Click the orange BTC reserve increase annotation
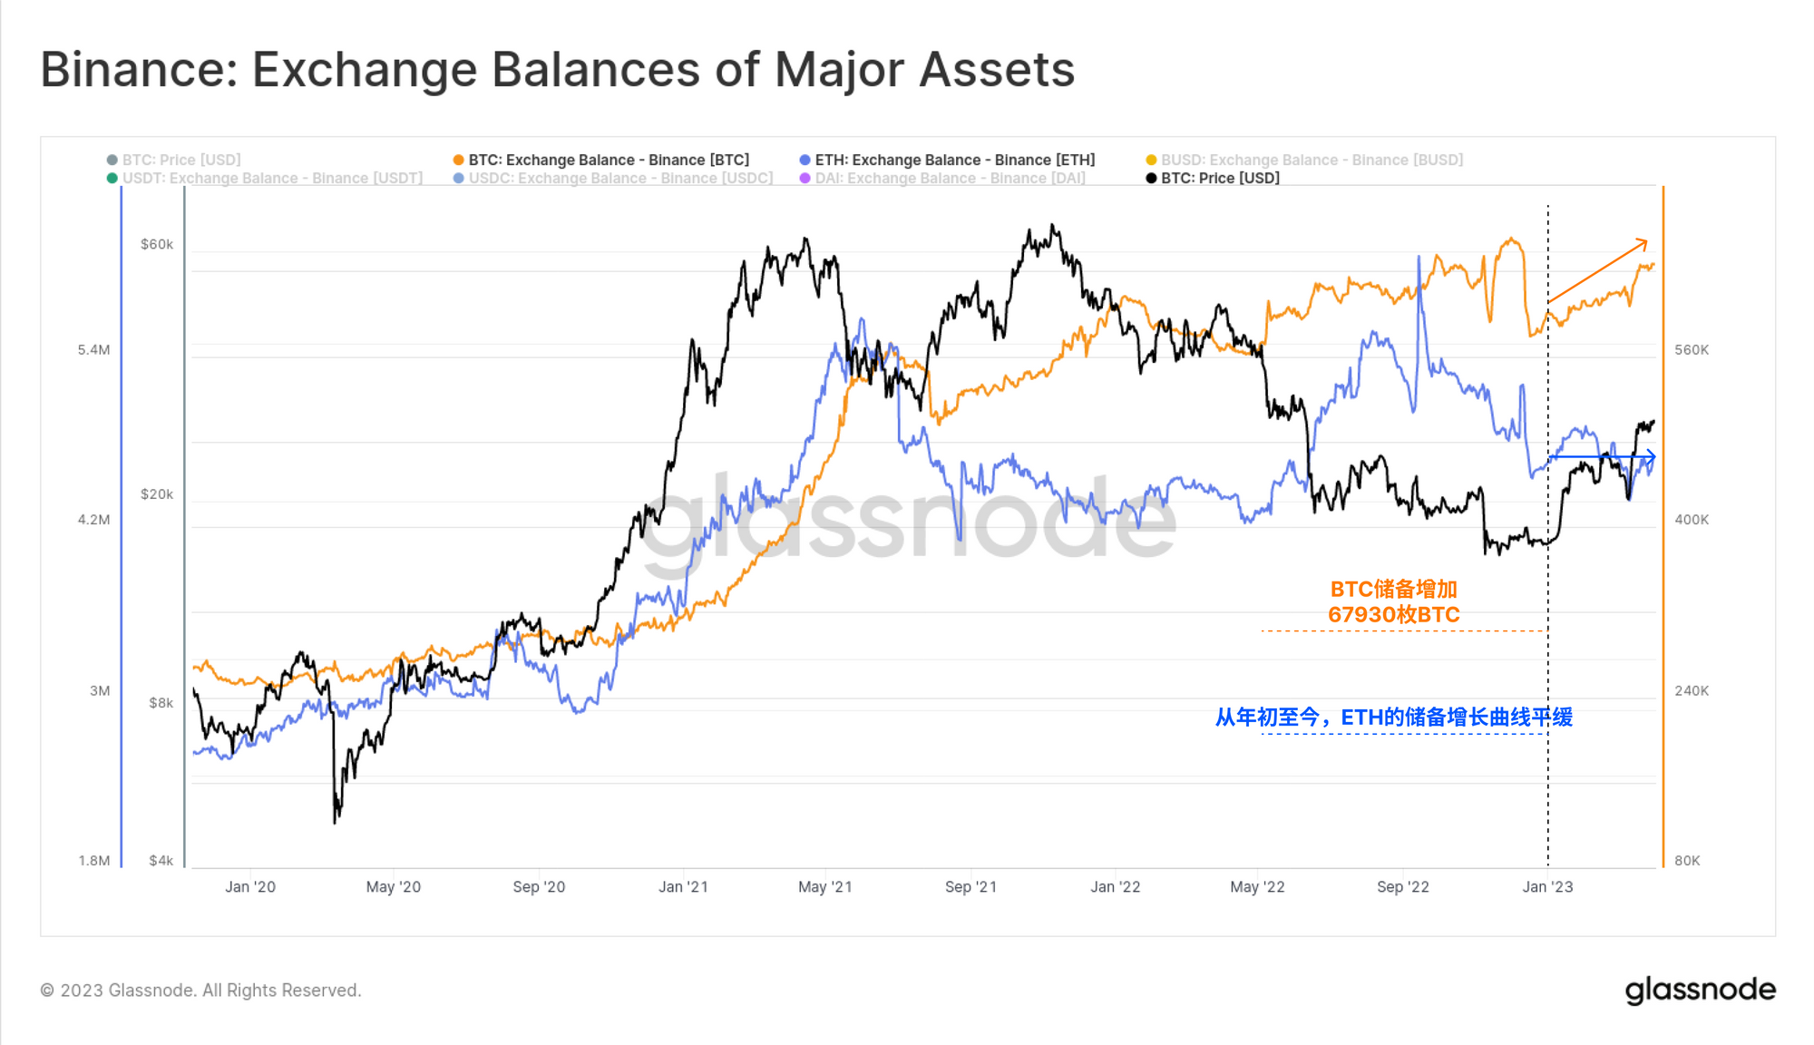This screenshot has height=1045, width=1814. (x=1394, y=601)
